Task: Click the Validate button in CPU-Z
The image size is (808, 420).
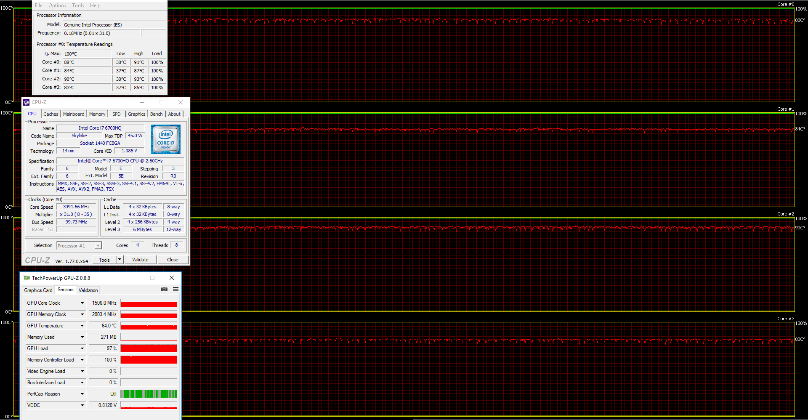Action: pyautogui.click(x=140, y=260)
